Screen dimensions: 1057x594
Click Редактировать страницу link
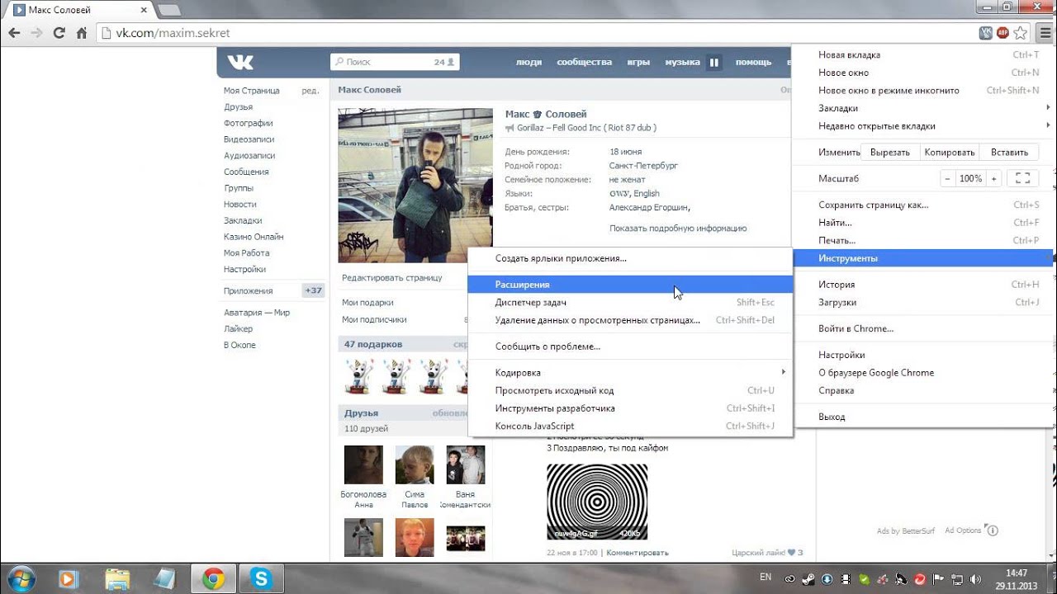pos(391,278)
